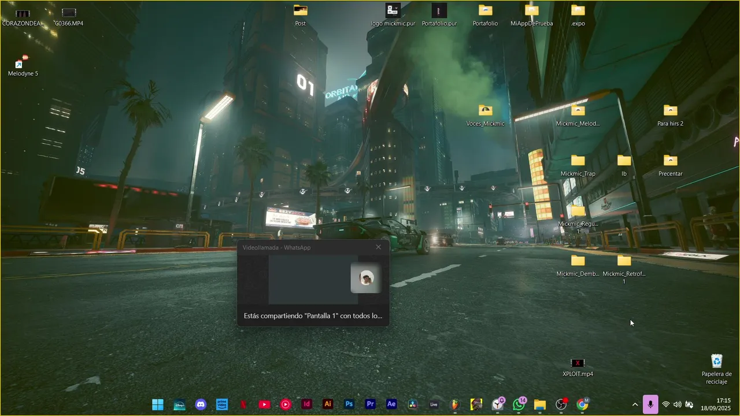Open DaVinci Resolve from the taskbar

coord(413,404)
